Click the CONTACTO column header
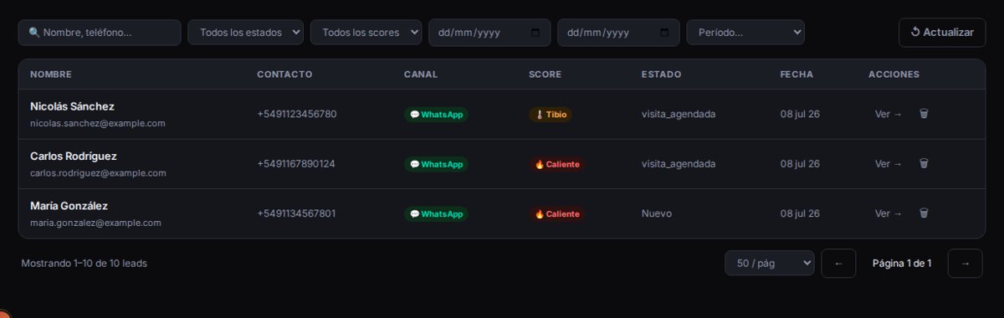This screenshot has height=318, width=1004. (284, 74)
